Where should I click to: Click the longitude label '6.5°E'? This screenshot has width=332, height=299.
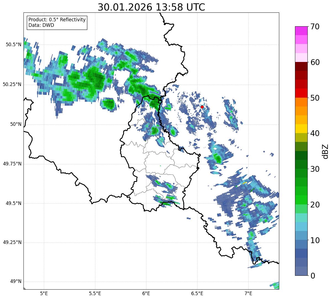(197, 293)
